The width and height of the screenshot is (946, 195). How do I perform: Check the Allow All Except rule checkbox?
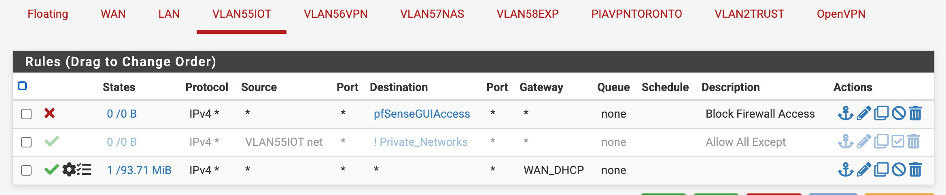pos(26,142)
